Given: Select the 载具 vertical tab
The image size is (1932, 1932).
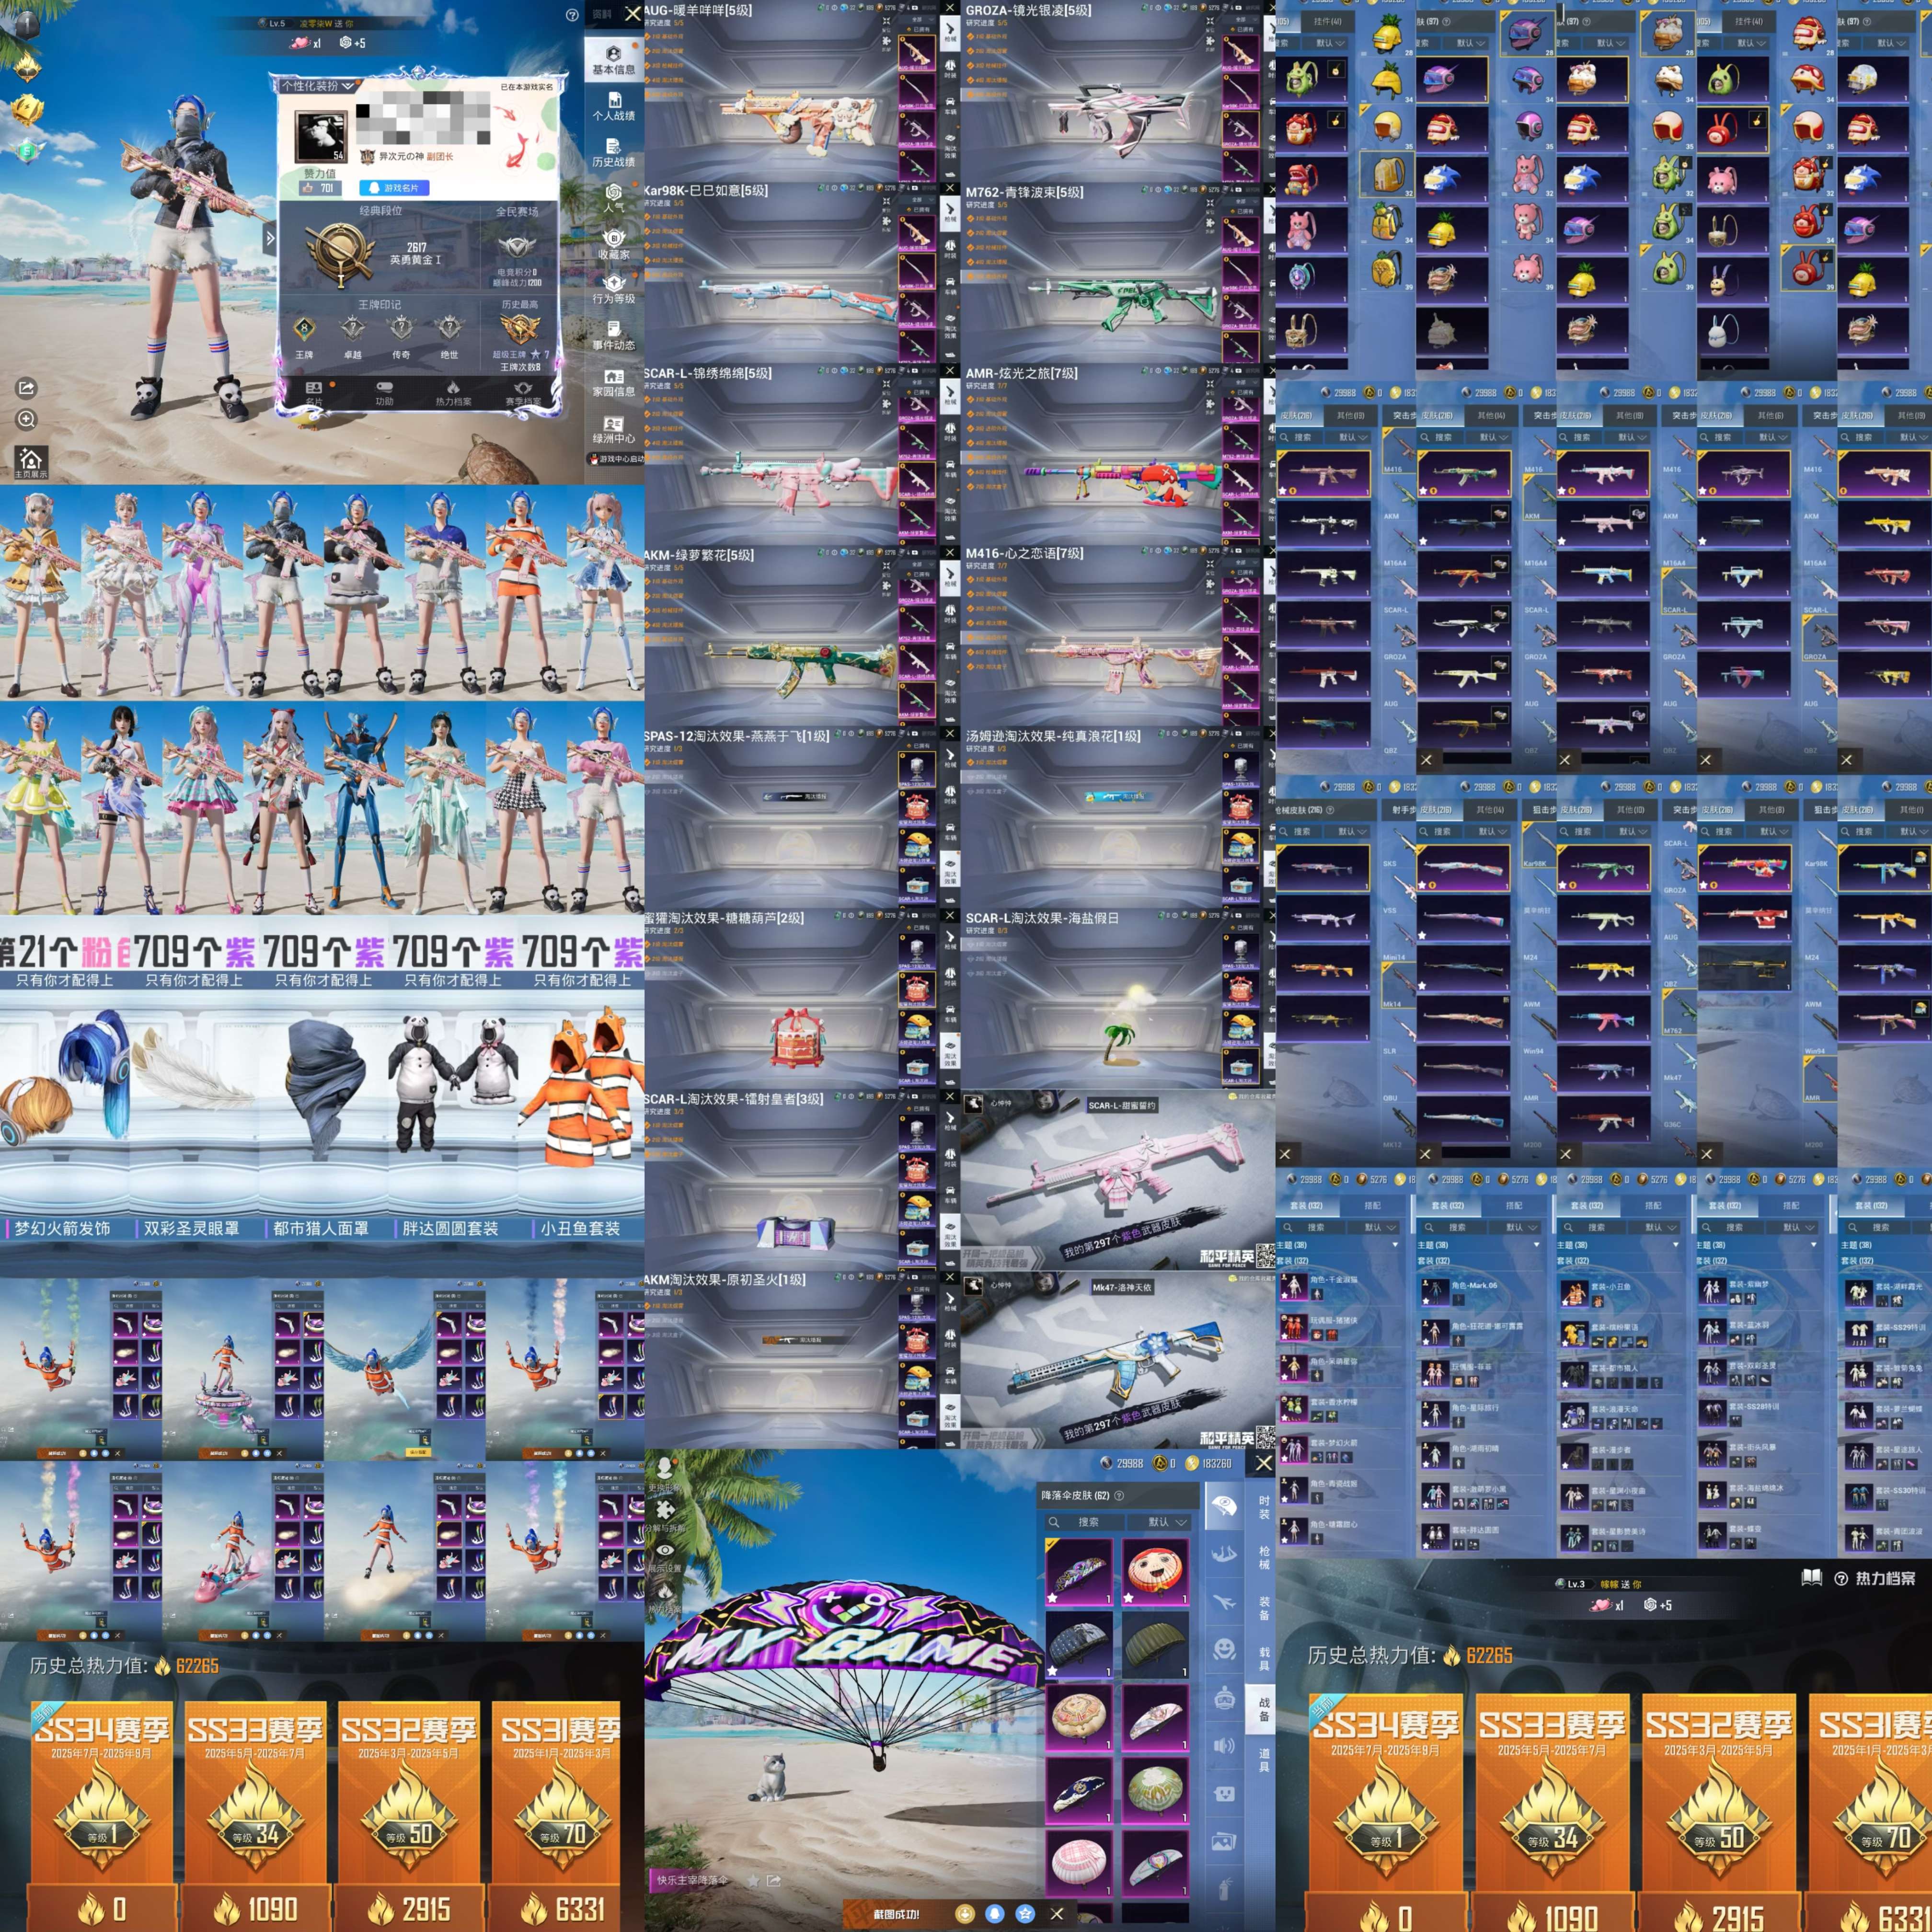Looking at the screenshot, I should pyautogui.click(x=1264, y=1659).
